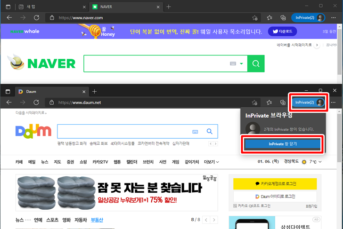The image size is (343, 229).
Task: Close the 새 탭 tab
Action: pyautogui.click(x=84, y=7)
